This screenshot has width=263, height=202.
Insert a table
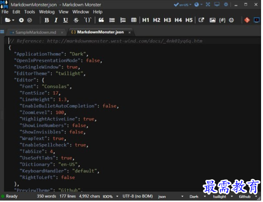(134, 20)
